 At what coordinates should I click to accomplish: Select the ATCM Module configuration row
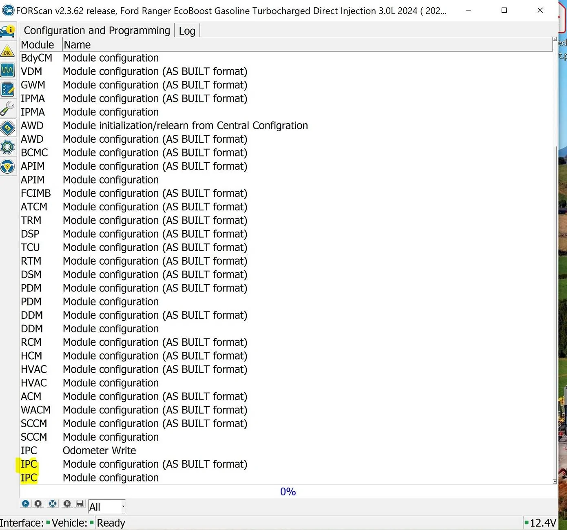(286, 207)
